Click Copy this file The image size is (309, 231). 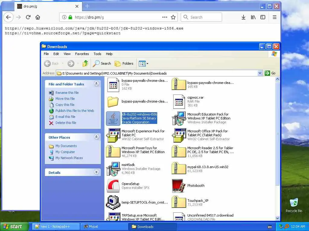(65, 105)
